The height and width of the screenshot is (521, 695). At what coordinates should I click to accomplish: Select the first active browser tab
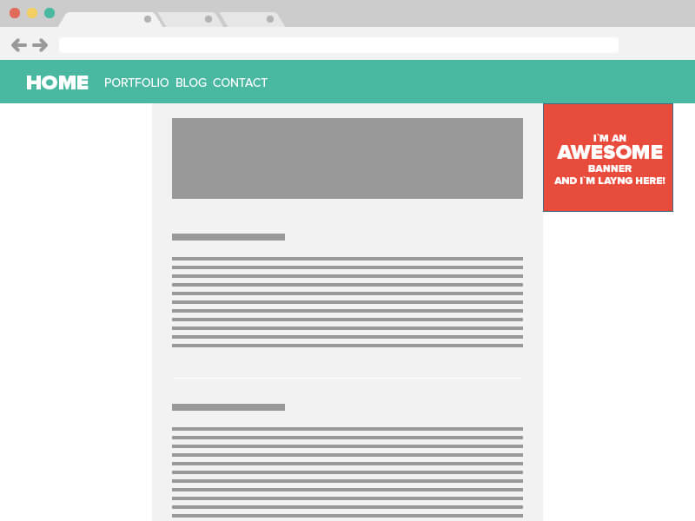pyautogui.click(x=111, y=19)
